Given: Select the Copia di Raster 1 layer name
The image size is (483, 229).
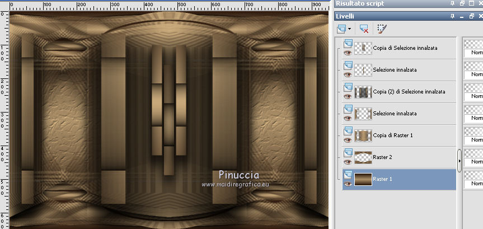Looking at the screenshot, I should click(x=393, y=135).
